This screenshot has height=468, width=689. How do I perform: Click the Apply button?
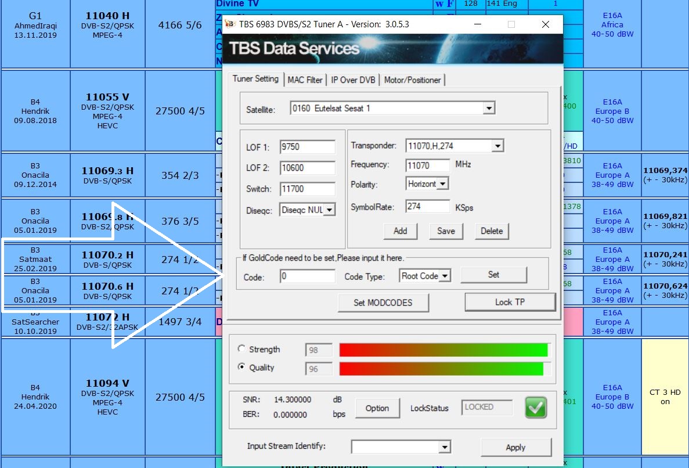click(516, 447)
